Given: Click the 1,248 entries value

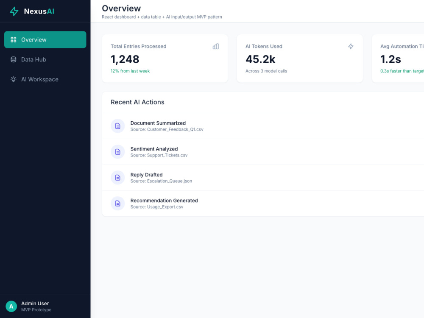Looking at the screenshot, I should [125, 59].
